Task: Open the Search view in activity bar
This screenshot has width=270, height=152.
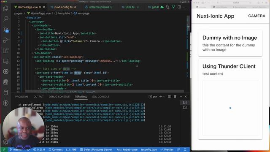Action: [x=5, y=19]
